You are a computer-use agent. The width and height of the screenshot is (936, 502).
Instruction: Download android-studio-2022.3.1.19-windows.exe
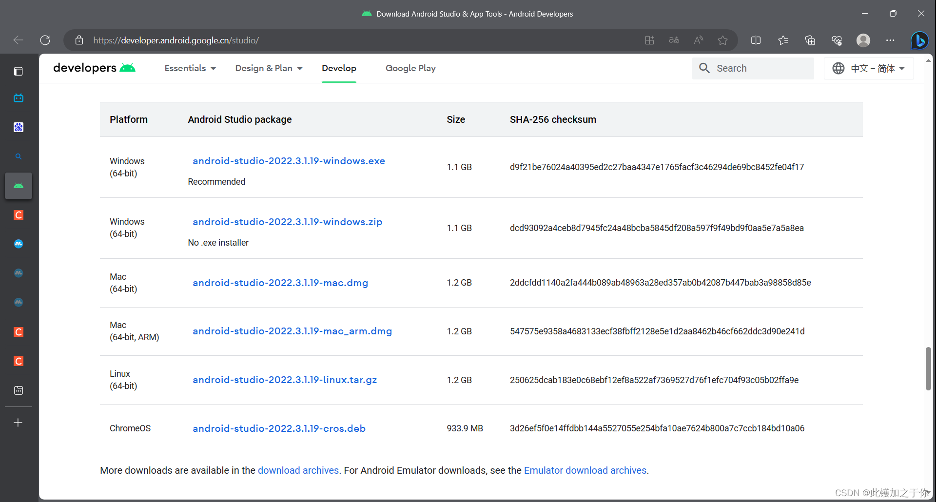point(289,161)
